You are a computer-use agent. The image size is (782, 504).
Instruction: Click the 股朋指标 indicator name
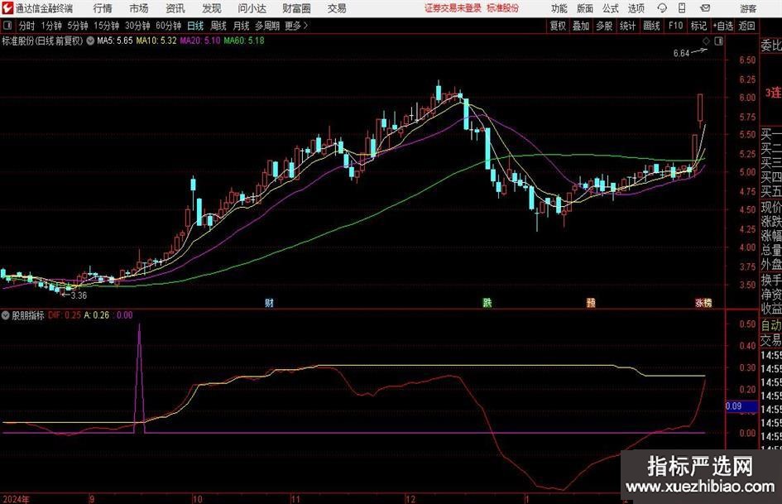pyautogui.click(x=28, y=315)
